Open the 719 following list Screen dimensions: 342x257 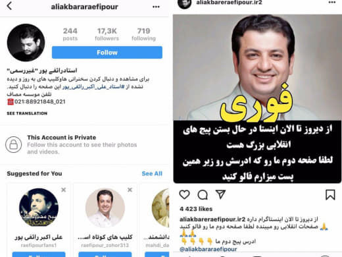click(x=143, y=34)
